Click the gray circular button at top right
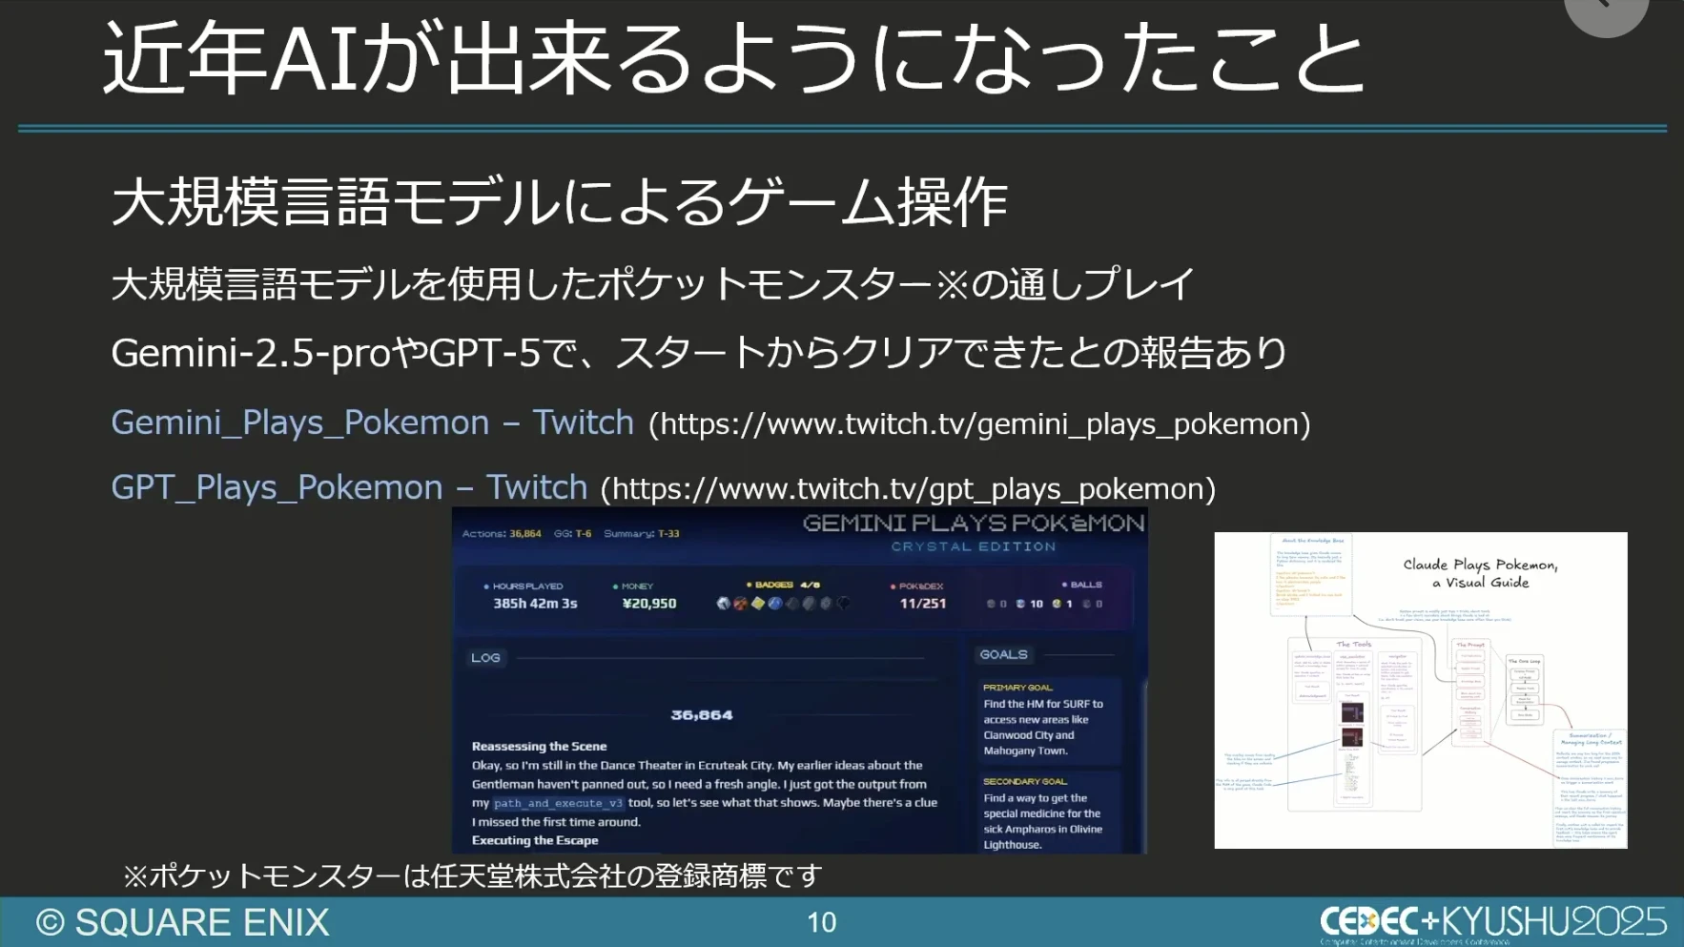The height and width of the screenshot is (947, 1684). (x=1606, y=10)
